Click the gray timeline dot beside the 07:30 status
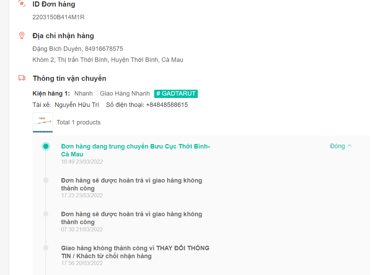 tap(46, 214)
